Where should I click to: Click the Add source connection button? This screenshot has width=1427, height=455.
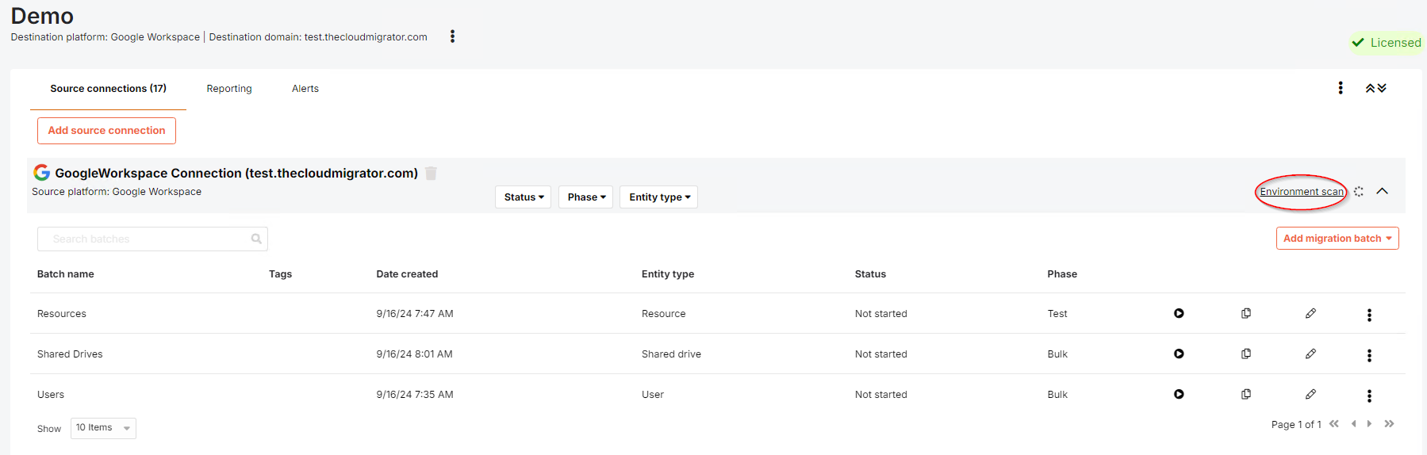point(106,131)
